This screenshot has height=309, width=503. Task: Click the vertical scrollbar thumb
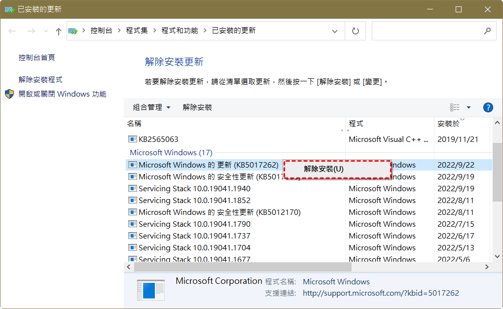497,172
